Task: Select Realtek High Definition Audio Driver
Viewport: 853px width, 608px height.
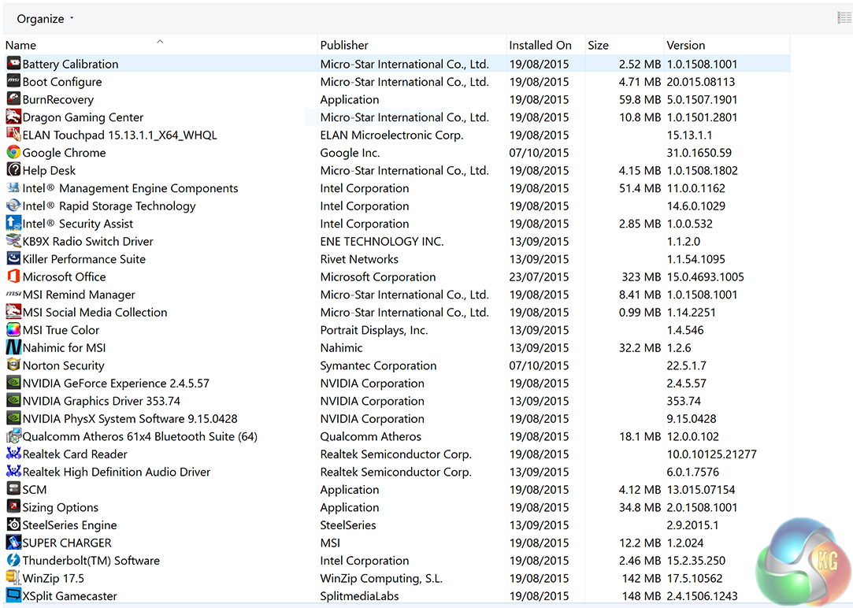Action: (117, 472)
